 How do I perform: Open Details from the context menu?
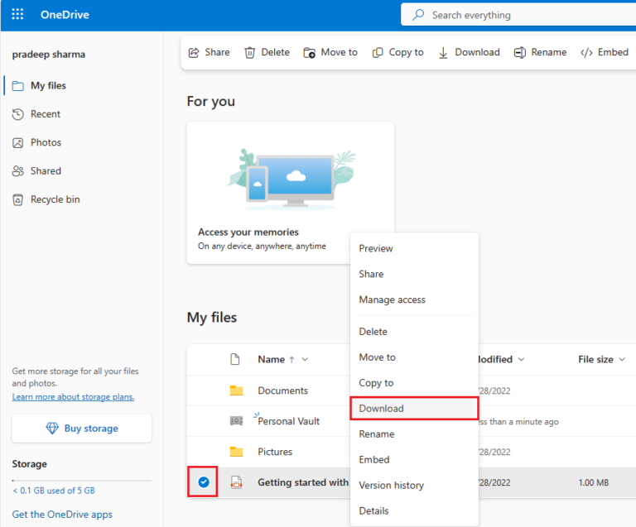point(414,510)
